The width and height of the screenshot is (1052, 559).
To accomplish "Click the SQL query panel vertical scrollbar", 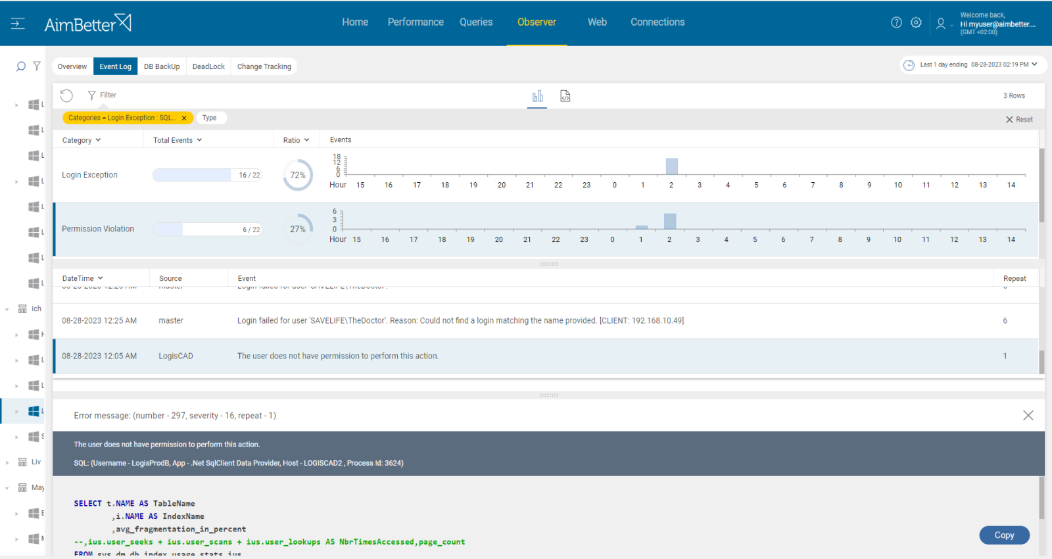I will pyautogui.click(x=1041, y=498).
